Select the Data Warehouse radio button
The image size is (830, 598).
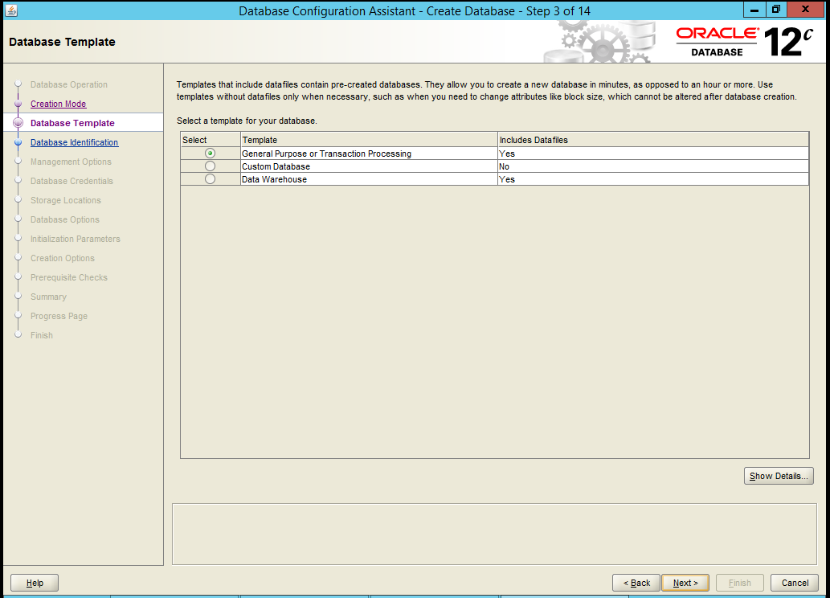tap(211, 179)
